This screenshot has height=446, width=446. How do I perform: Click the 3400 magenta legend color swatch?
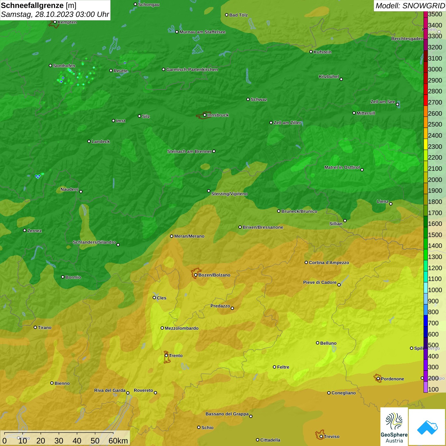point(426,23)
